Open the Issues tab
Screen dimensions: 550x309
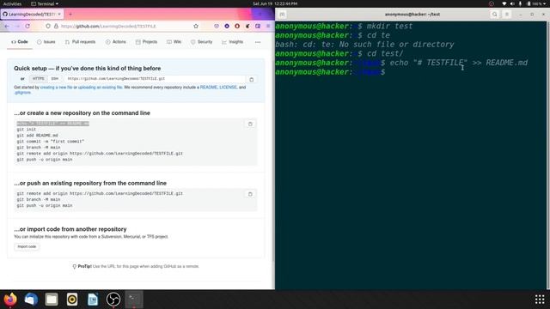(46, 42)
